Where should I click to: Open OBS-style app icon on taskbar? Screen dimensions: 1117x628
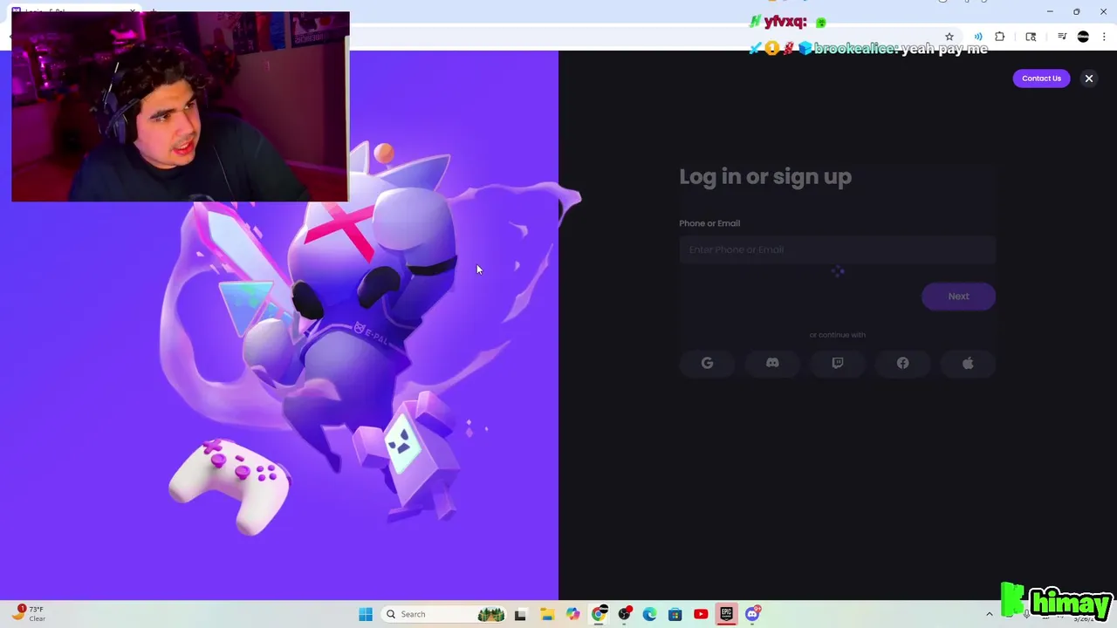(624, 614)
